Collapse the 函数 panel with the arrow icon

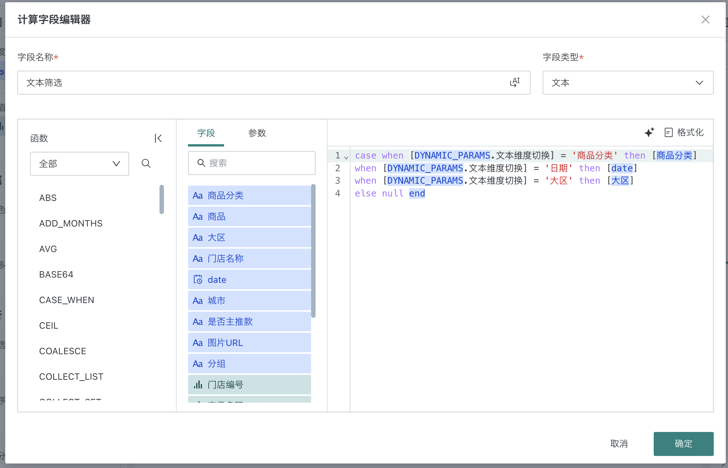158,138
